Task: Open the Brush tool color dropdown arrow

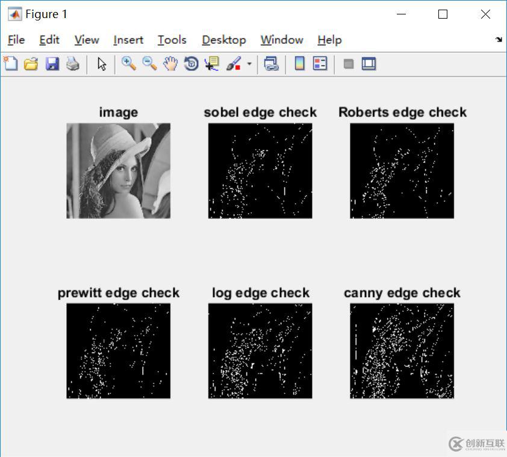Action: [249, 64]
